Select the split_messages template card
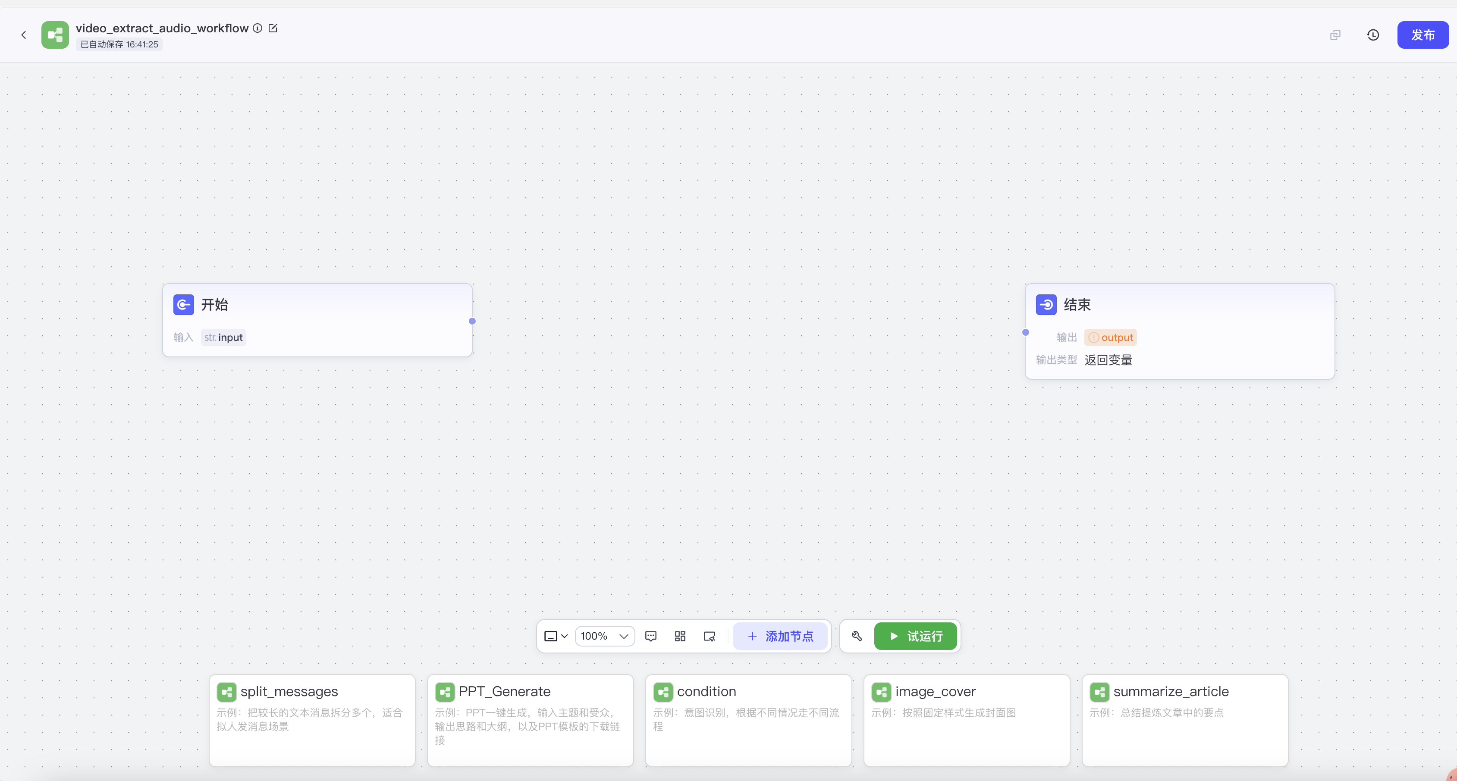 [x=312, y=720]
